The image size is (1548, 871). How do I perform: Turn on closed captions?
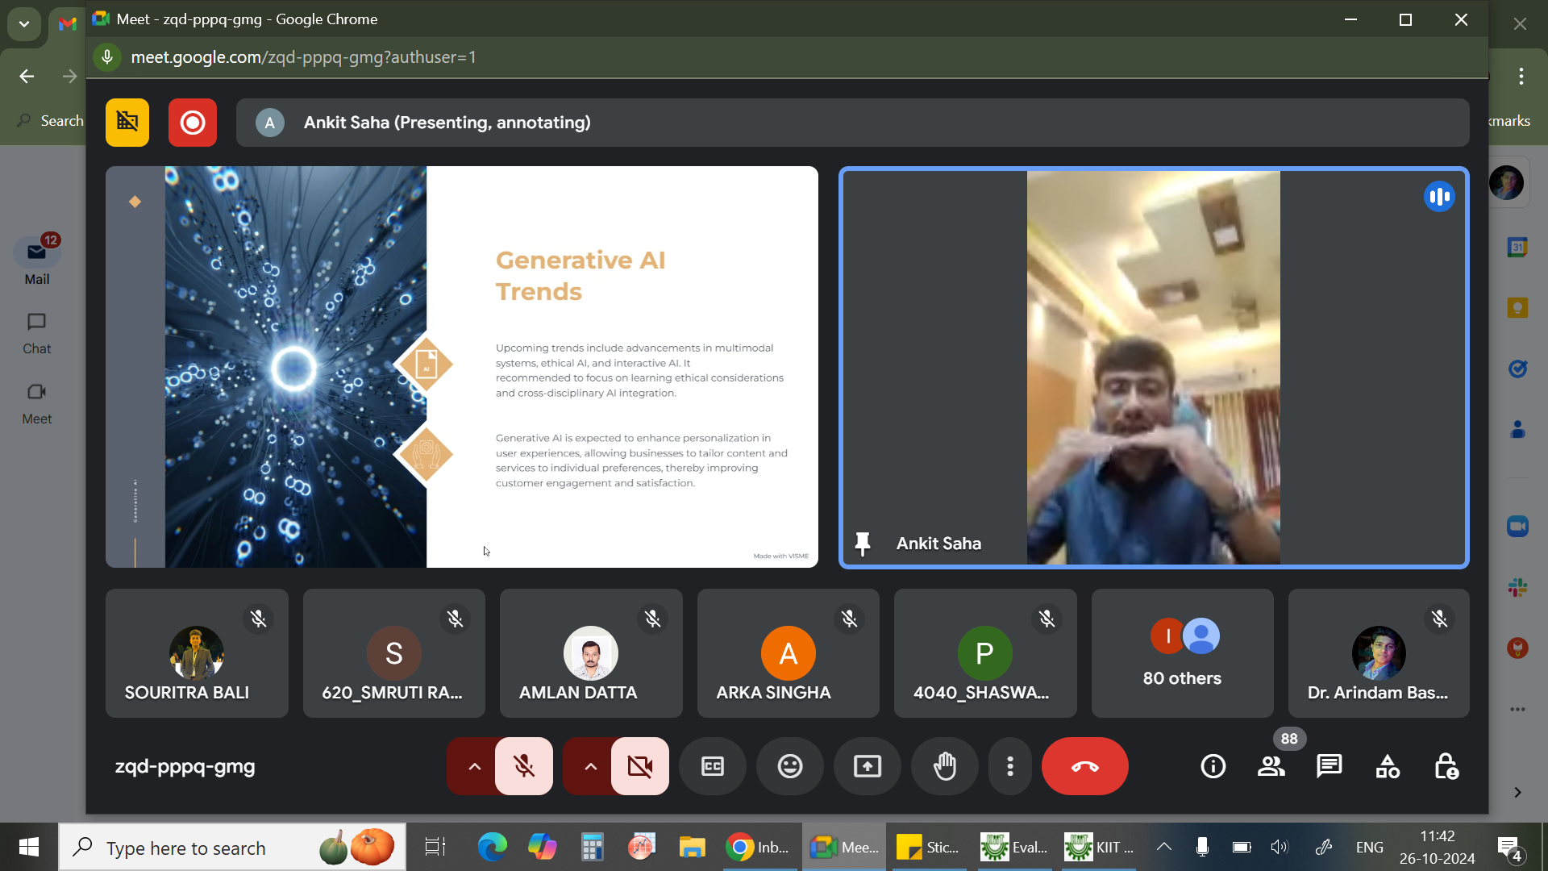click(713, 766)
